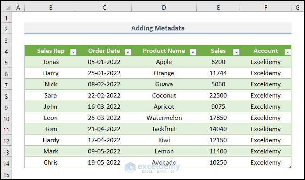Select row 4 header
Screen dimensions: 305x180
pyautogui.click(x=6, y=51)
